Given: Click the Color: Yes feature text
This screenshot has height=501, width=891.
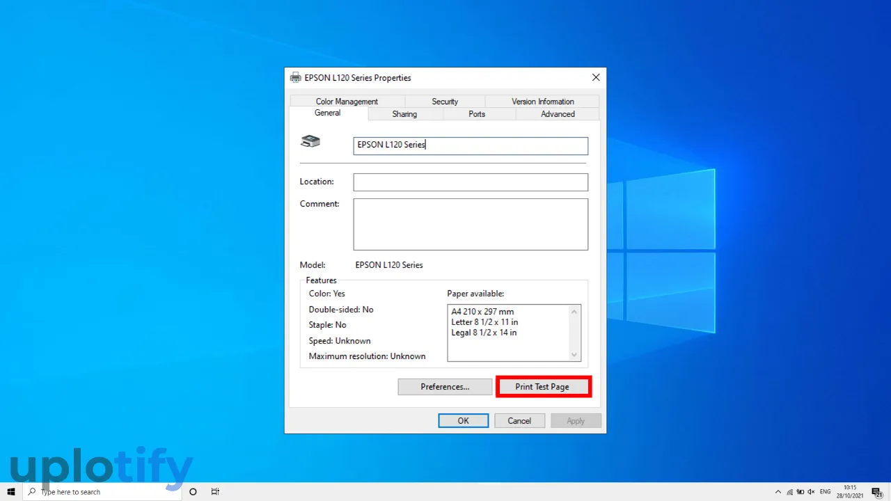Looking at the screenshot, I should 326,294.
